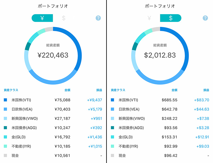The width and height of the screenshot is (213, 163).
Task: Switch left portfolio to dollar display
Action: [63, 18]
